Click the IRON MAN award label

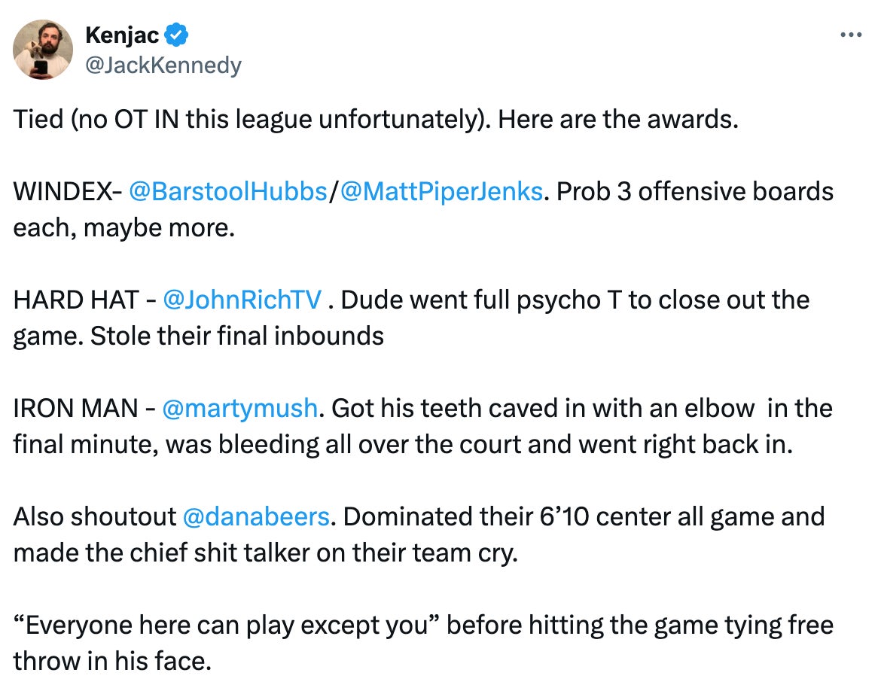(75, 409)
